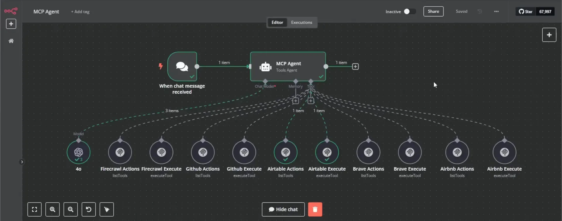Click the tidy up nodes button
This screenshot has height=221, width=562.
click(107, 209)
